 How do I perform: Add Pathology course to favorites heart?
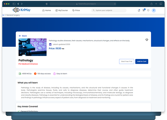click(x=147, y=40)
